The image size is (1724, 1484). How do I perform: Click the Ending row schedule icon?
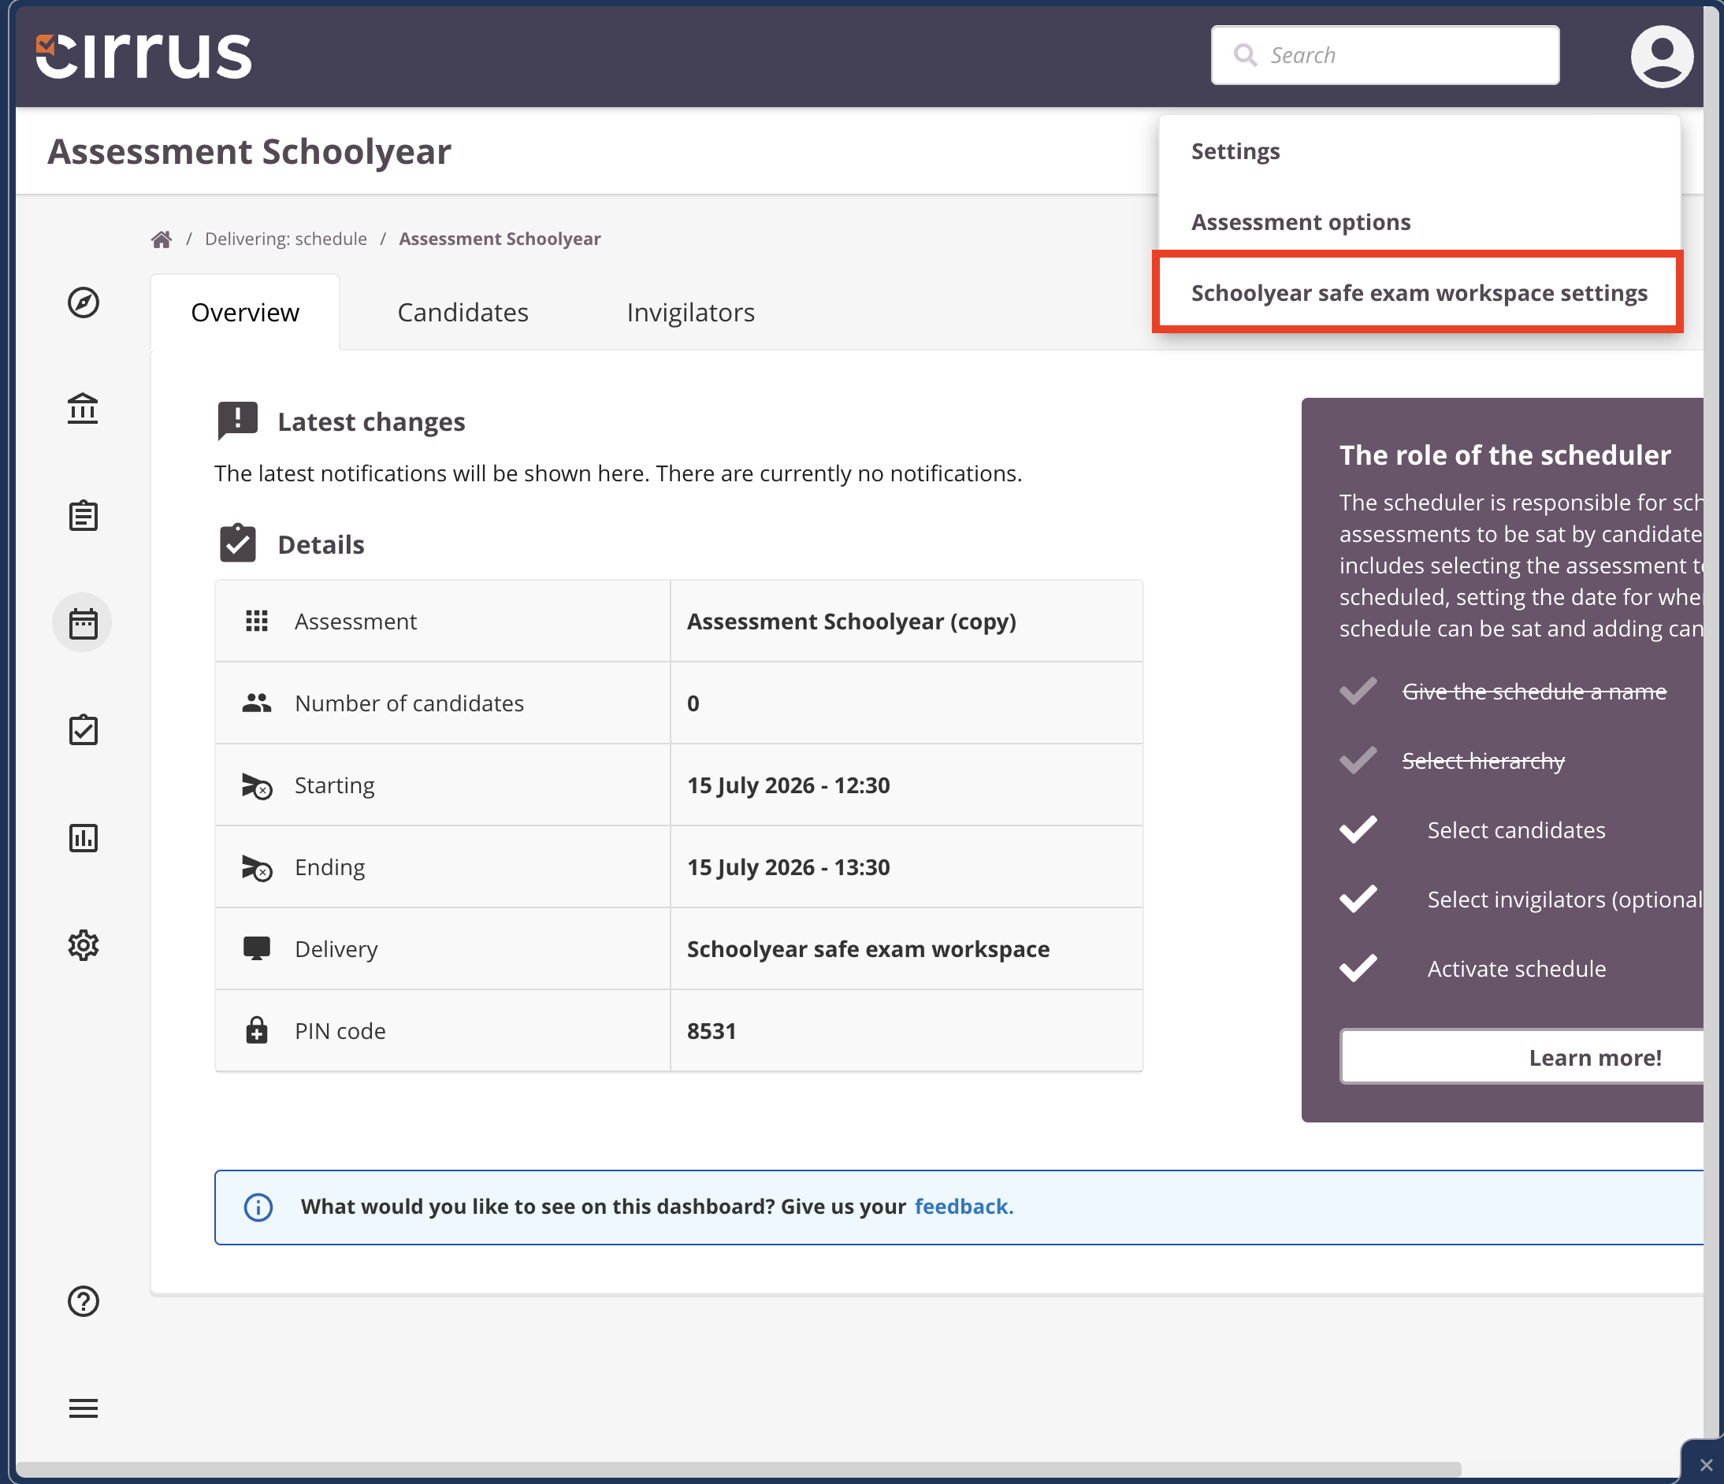(x=256, y=867)
